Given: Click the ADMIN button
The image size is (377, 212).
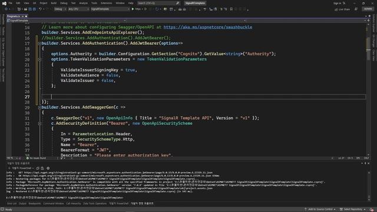Looking at the screenshot, I should pyautogui.click(x=368, y=9).
